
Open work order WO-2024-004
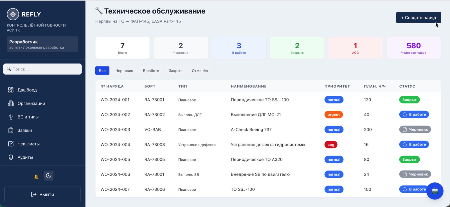coord(115,145)
